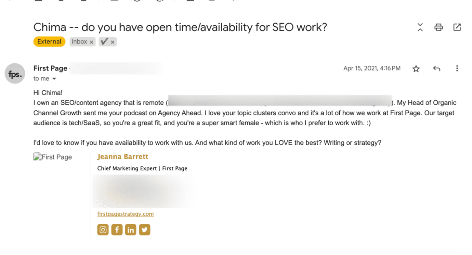Print all messages in this conversation

pyautogui.click(x=438, y=27)
